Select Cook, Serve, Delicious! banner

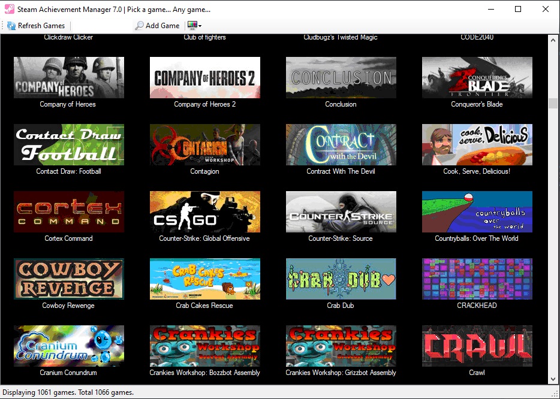[477, 144]
